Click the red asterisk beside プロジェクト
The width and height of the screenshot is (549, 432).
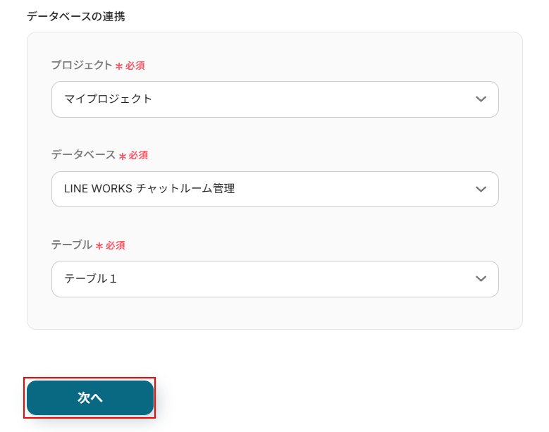(x=119, y=66)
